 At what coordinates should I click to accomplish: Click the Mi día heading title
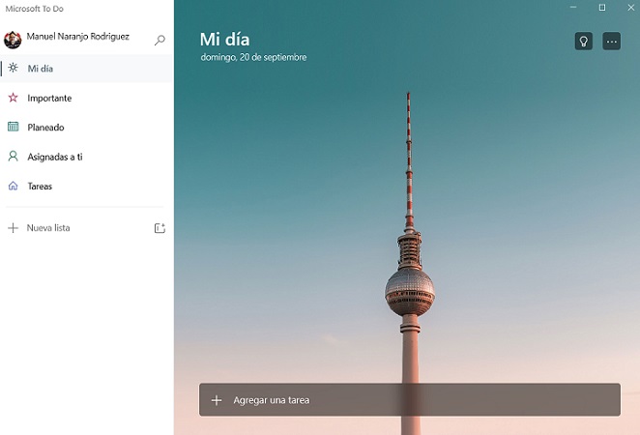click(x=225, y=40)
